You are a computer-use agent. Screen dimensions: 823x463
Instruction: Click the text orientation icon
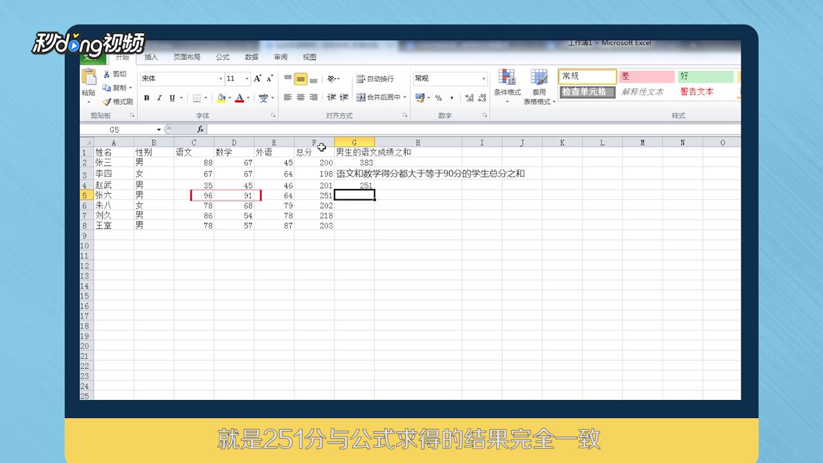coord(332,79)
